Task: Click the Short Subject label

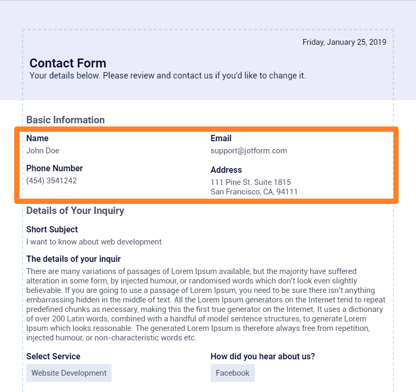Action: click(x=52, y=230)
